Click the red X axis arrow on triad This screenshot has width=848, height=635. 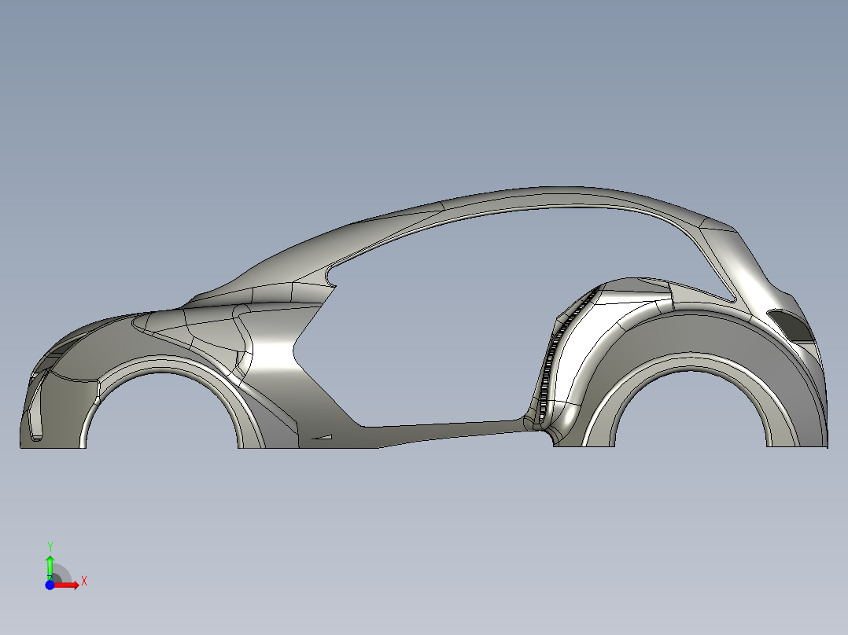67,585
